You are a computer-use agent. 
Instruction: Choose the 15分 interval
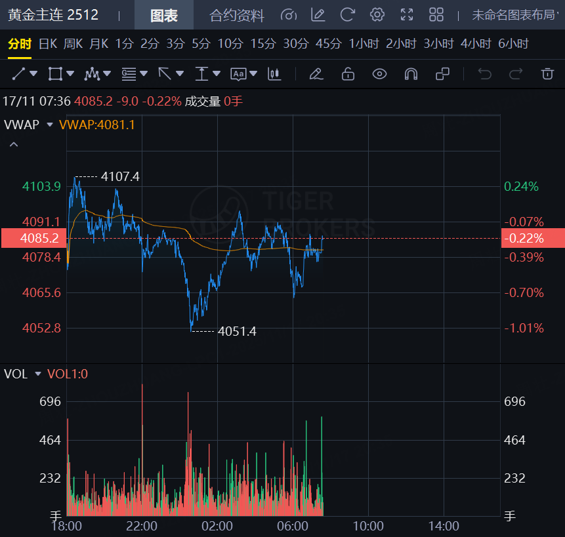click(263, 44)
